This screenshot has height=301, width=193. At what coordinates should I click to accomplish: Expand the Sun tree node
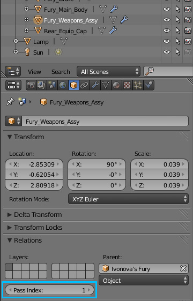click(16, 52)
